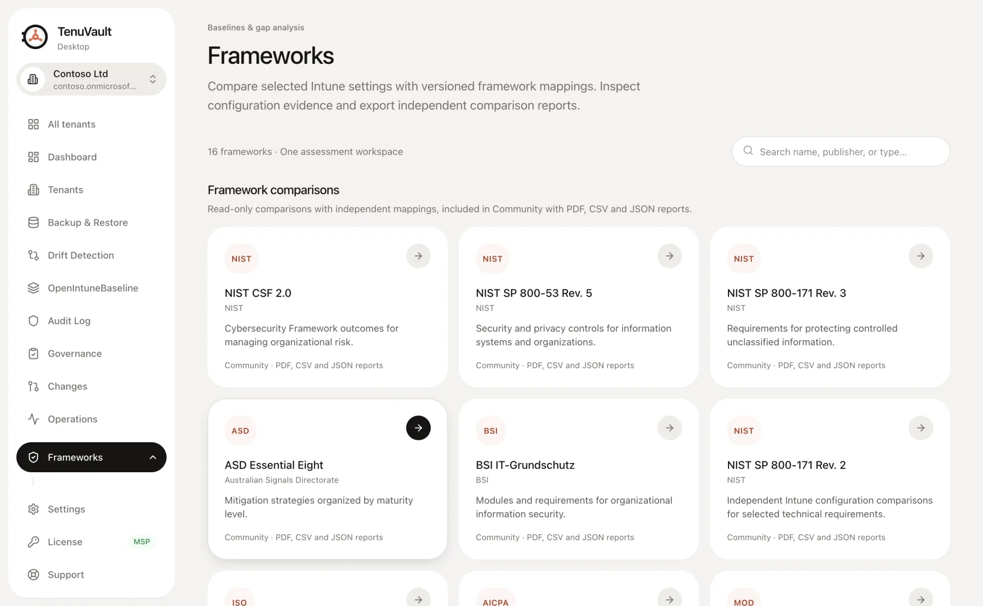Click the NIST SP 800-53 Rev. 5 title
The image size is (983, 606).
coord(534,293)
